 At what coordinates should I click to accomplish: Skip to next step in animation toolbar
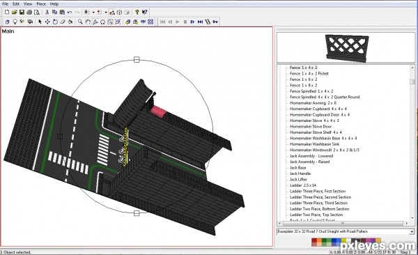click(192, 22)
